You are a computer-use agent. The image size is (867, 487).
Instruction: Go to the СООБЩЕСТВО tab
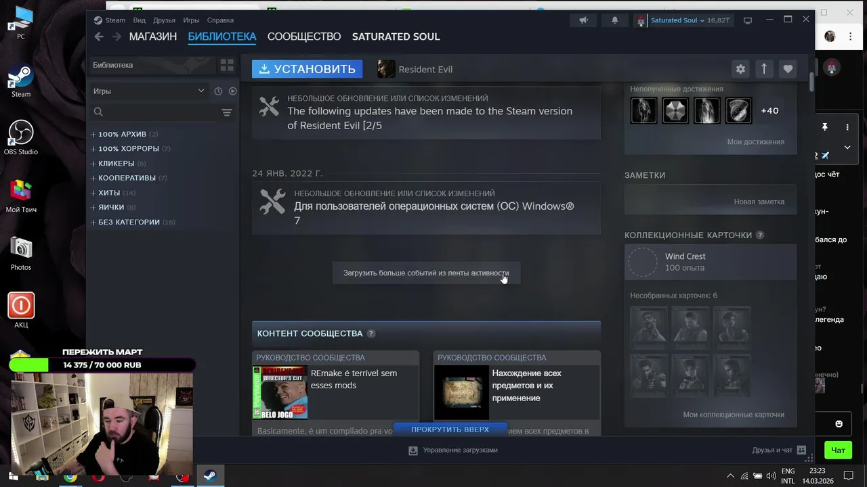pos(304,37)
